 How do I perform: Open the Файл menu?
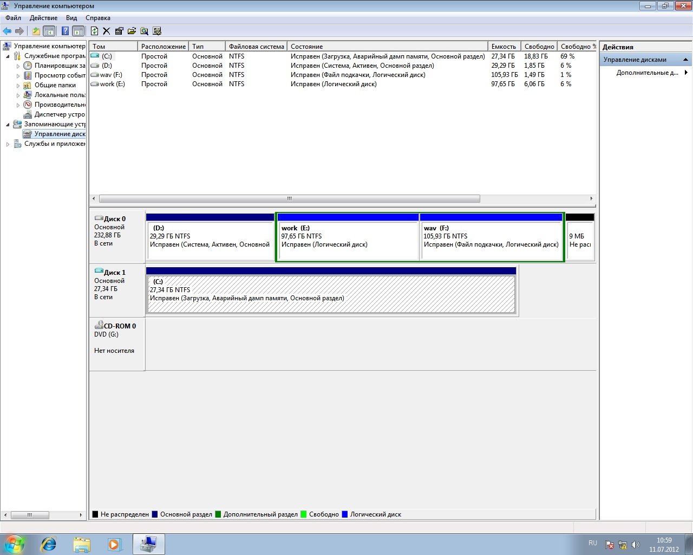click(14, 18)
